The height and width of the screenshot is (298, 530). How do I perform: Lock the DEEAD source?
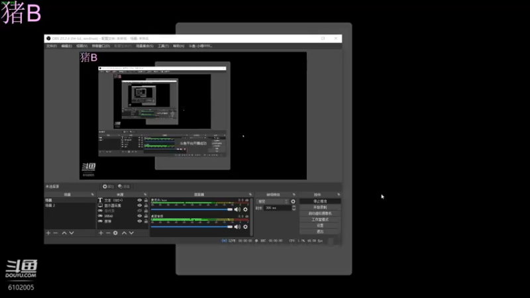[146, 216]
